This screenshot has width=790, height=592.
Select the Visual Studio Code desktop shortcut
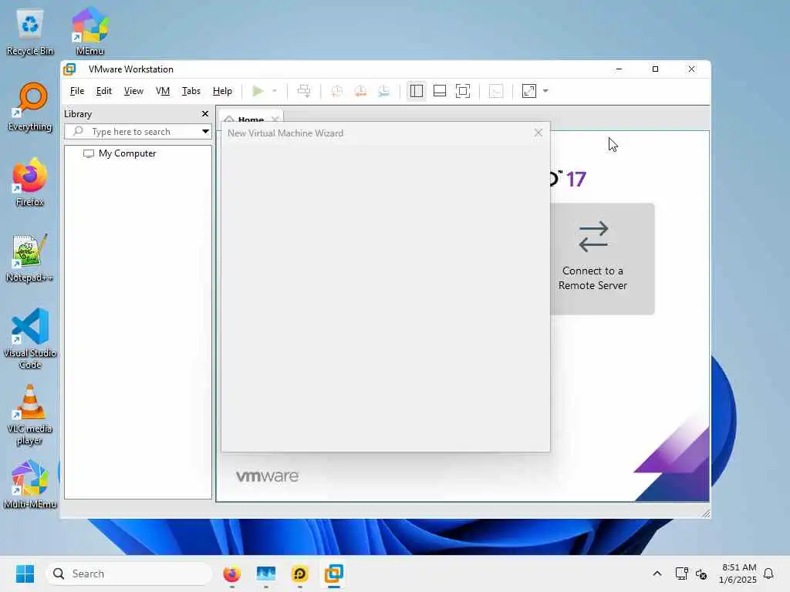tap(30, 338)
